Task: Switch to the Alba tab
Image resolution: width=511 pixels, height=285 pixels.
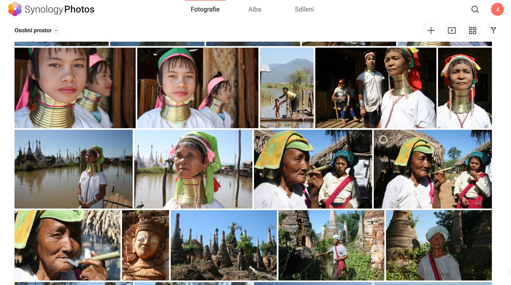Action: tap(254, 10)
